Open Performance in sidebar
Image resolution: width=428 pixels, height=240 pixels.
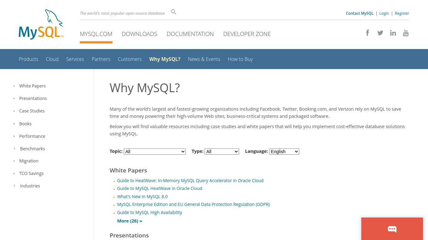coord(32,136)
